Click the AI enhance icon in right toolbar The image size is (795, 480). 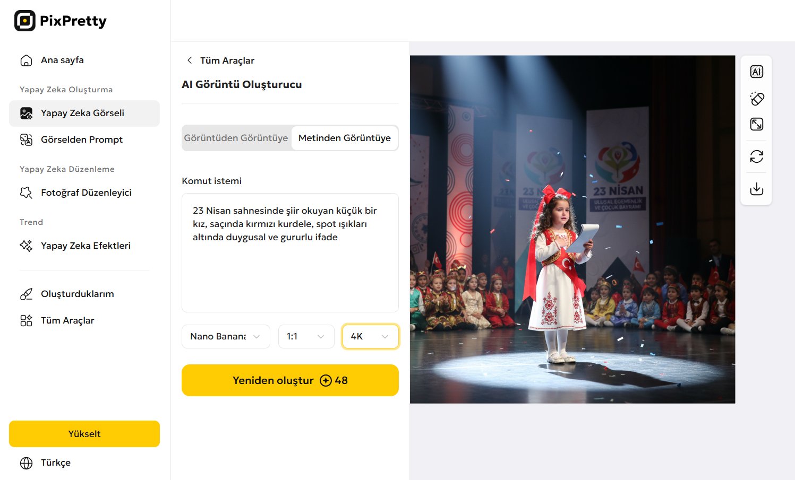(x=756, y=72)
